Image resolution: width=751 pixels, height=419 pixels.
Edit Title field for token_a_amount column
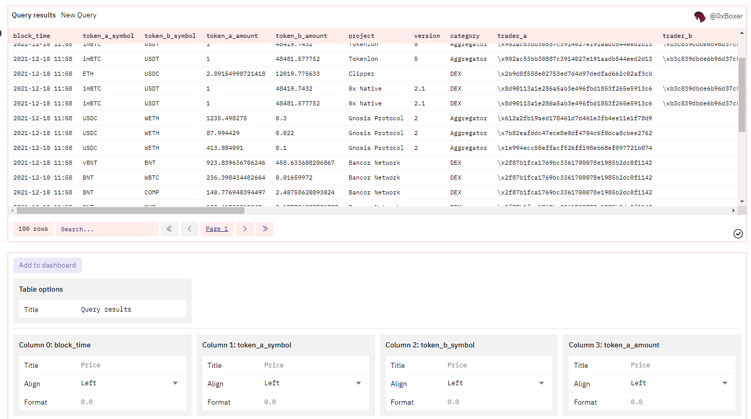click(681, 365)
